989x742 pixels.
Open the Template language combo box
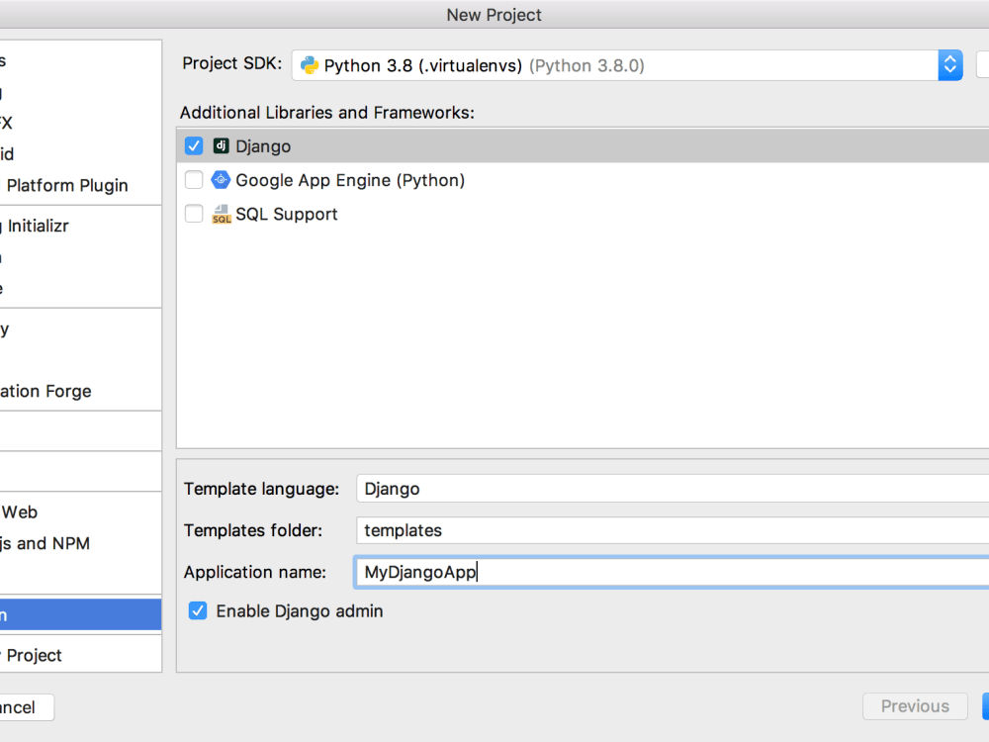point(673,489)
